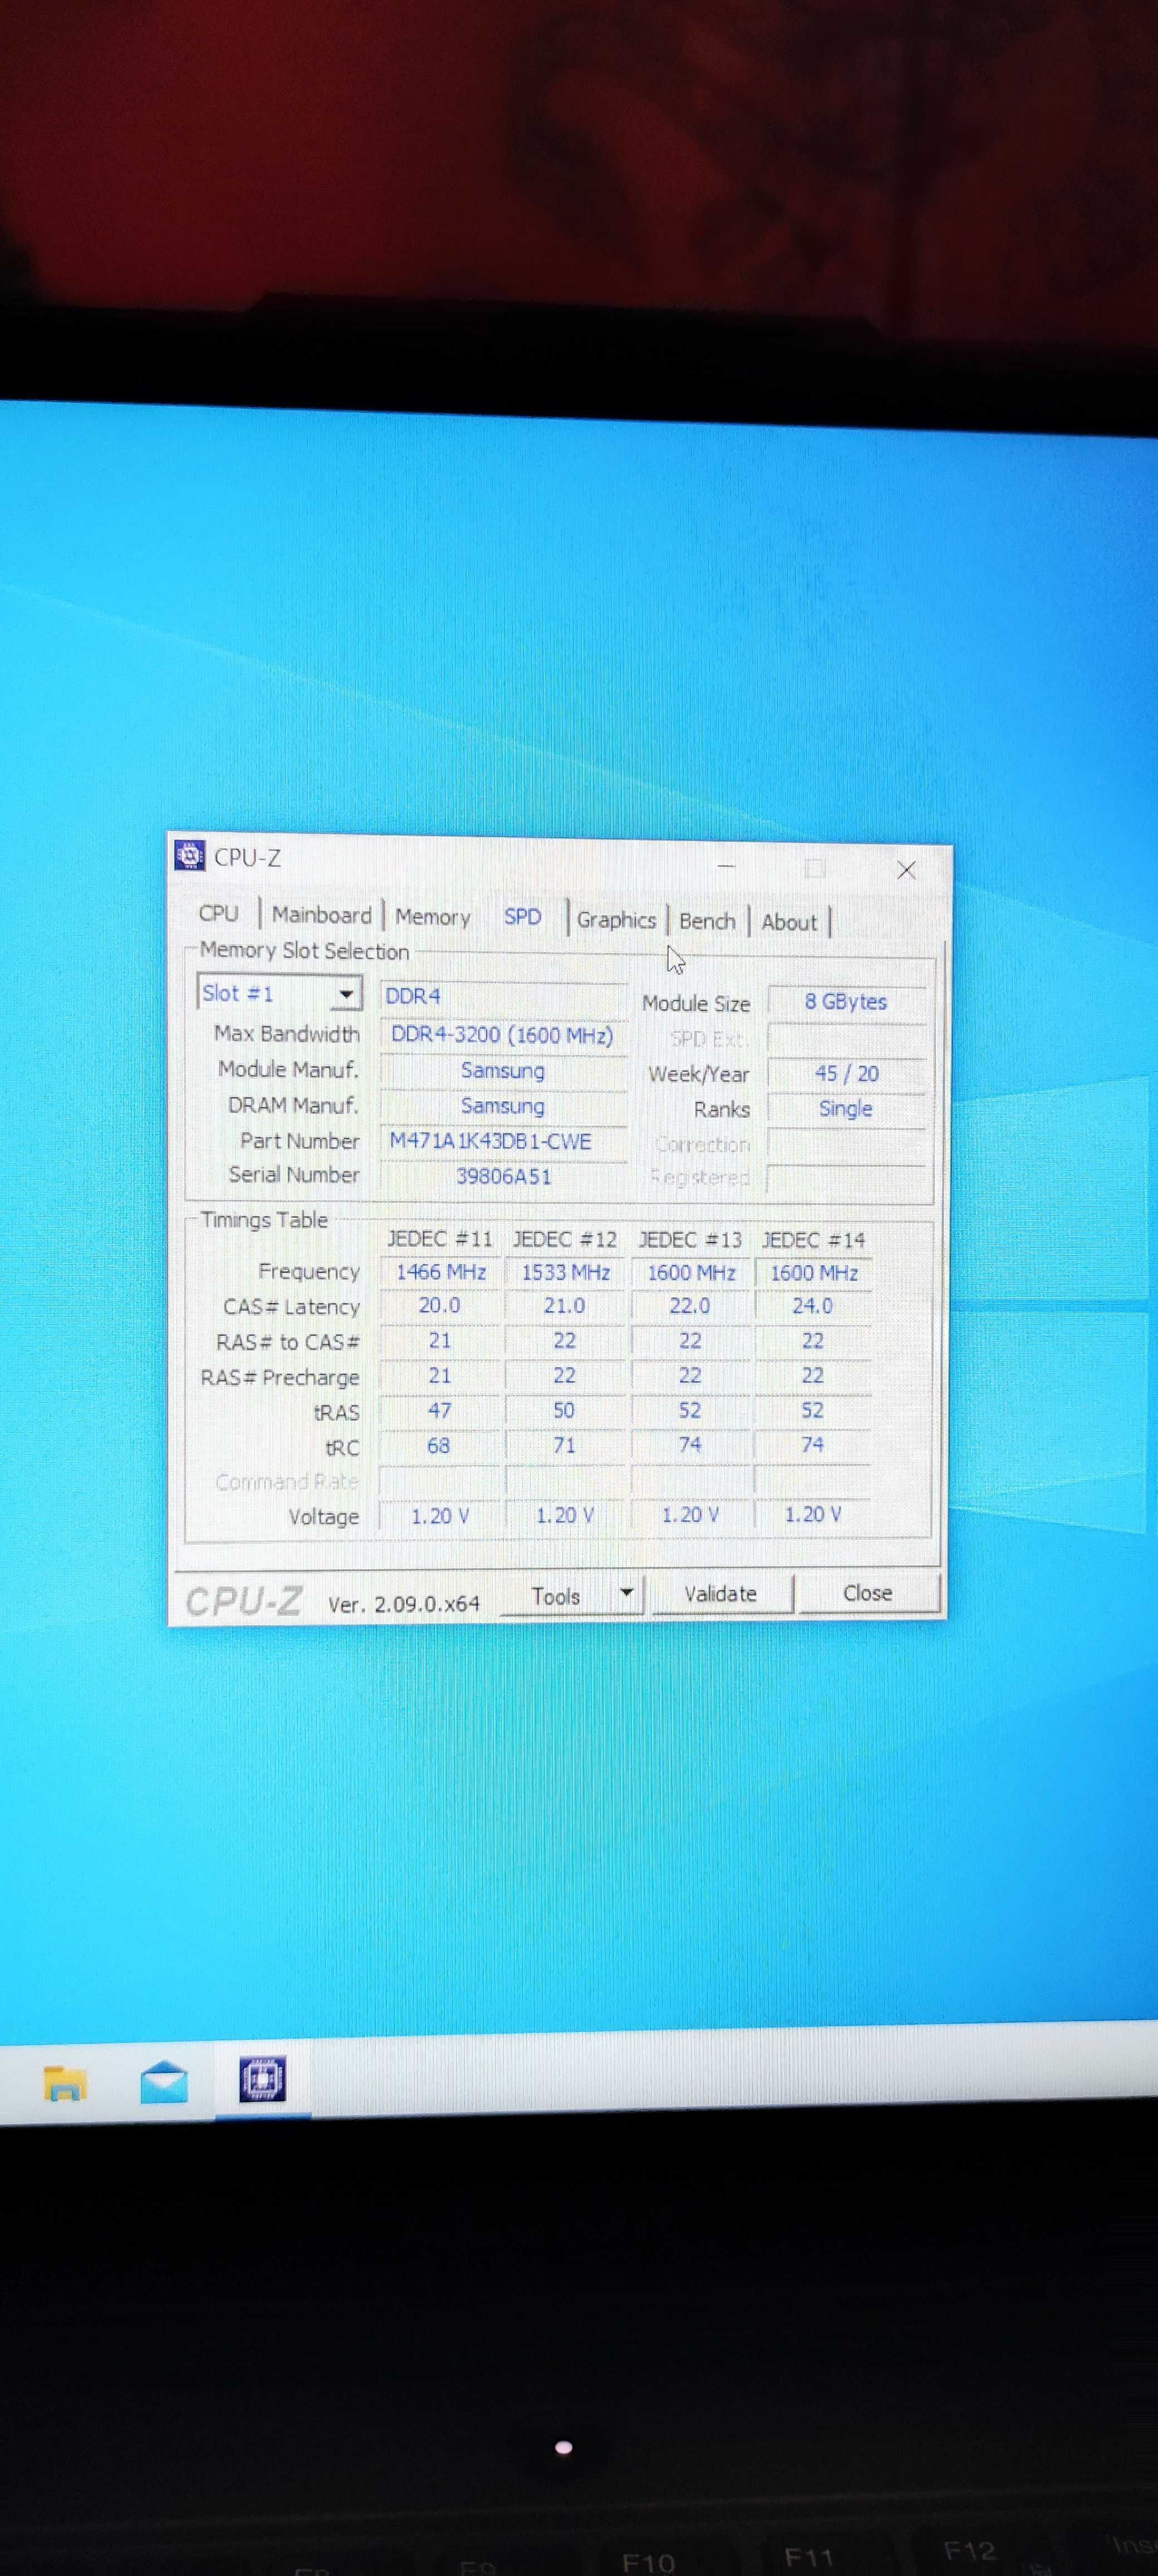Click the Week/Year label
The image size is (1158, 2576).
pos(698,1075)
